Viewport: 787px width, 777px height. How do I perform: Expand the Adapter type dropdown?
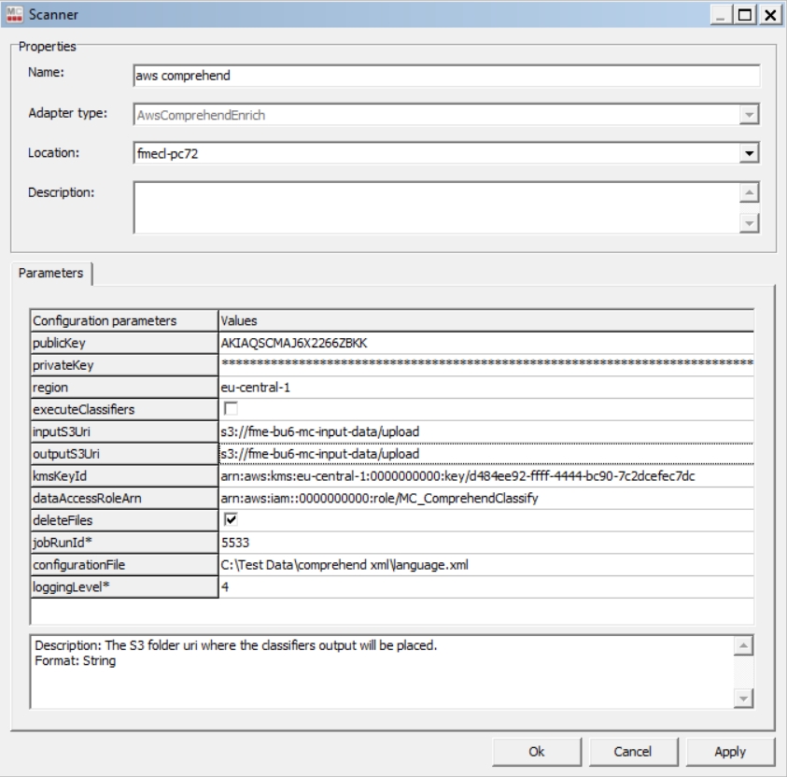pos(748,115)
